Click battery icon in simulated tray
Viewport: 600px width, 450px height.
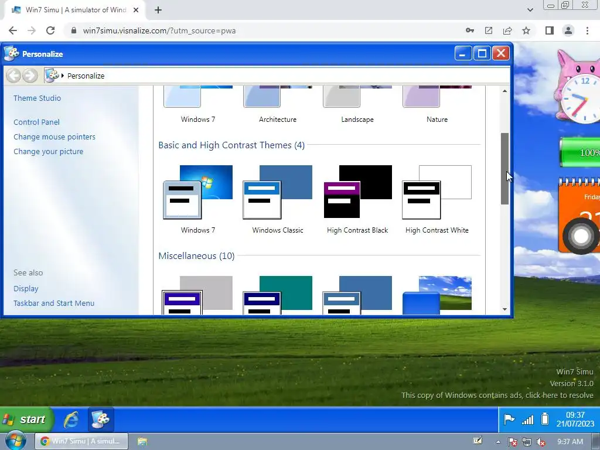pos(546,419)
